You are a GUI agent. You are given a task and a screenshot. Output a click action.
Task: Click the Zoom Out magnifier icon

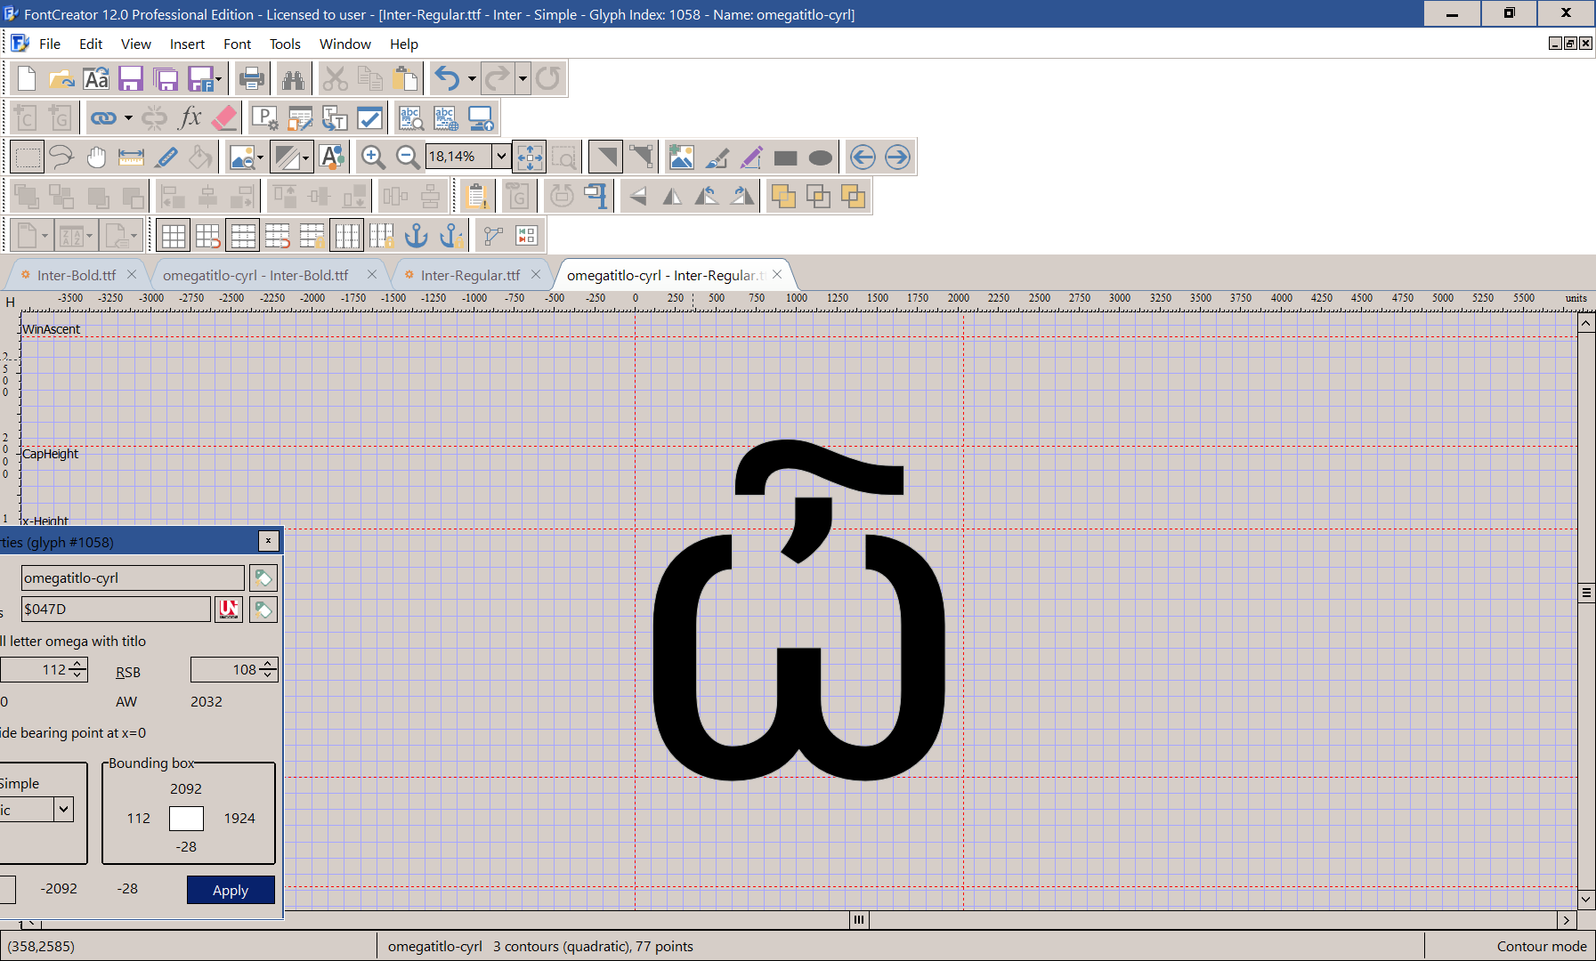point(408,157)
